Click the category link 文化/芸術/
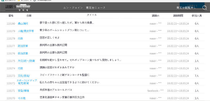 (x=24, y=76)
